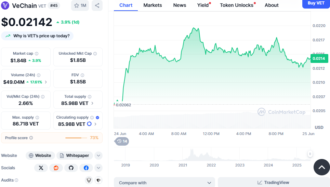The height and width of the screenshot is (187, 330).
Task: Click the history events marker labeled 14
Action: (x=122, y=141)
